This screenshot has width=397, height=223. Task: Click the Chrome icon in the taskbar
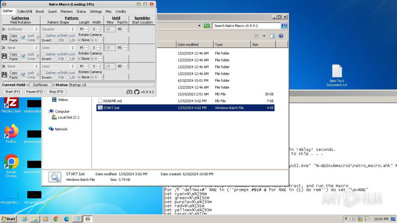coord(56,219)
